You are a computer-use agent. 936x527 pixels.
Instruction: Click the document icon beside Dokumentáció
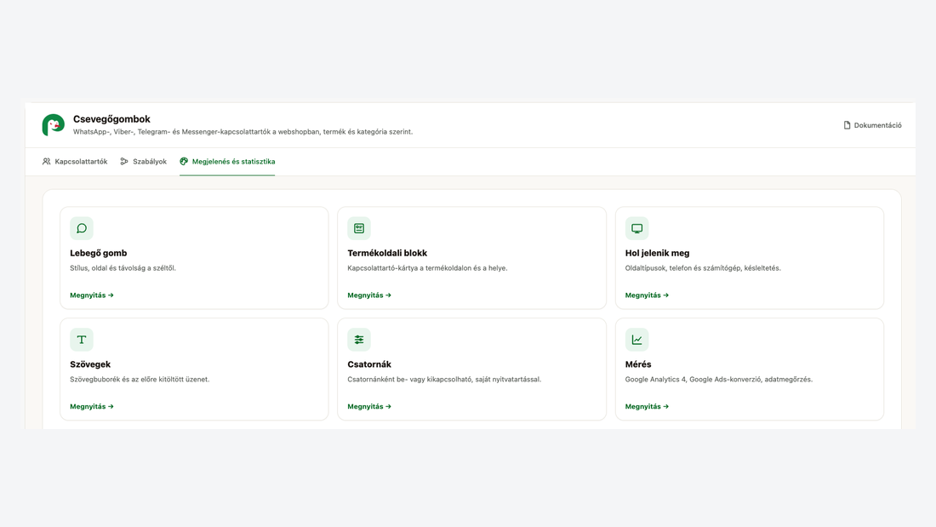coord(847,125)
